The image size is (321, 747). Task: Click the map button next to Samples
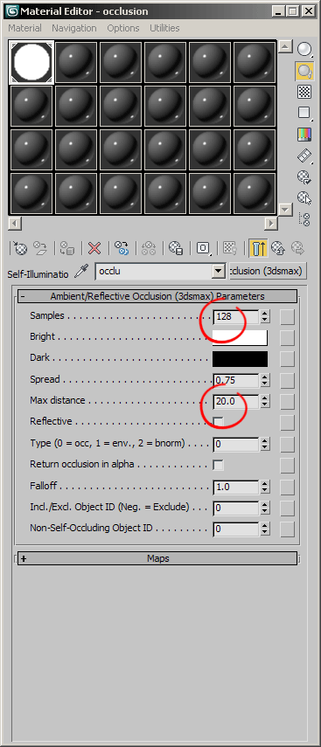click(x=287, y=316)
